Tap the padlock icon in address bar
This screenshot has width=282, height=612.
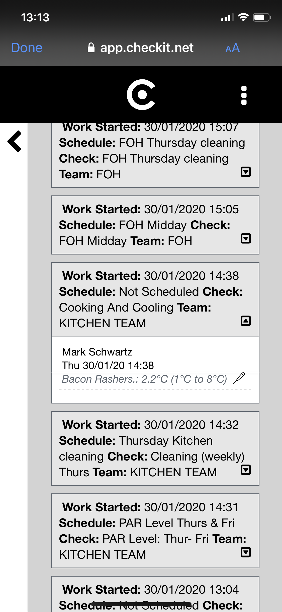(91, 47)
